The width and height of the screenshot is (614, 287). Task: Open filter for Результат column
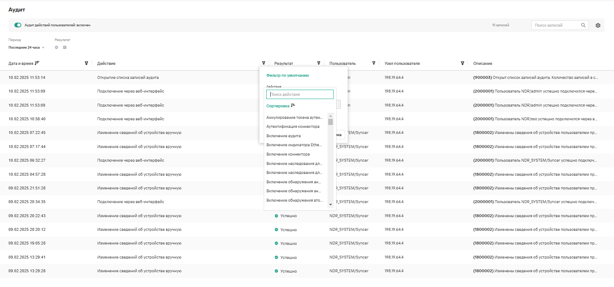coord(319,63)
